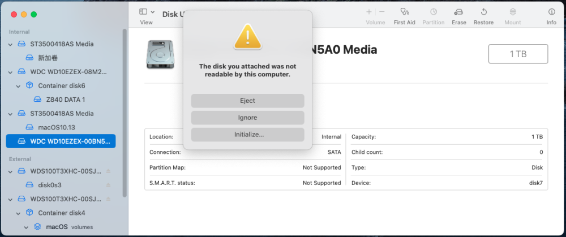Select the macOS10.13 volume
This screenshot has height=237, width=566.
tap(61, 127)
